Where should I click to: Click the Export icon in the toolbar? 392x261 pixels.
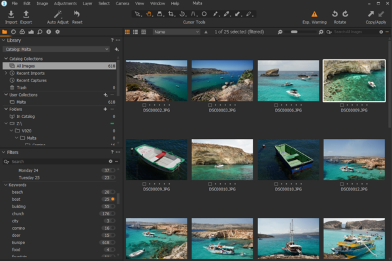(26, 14)
